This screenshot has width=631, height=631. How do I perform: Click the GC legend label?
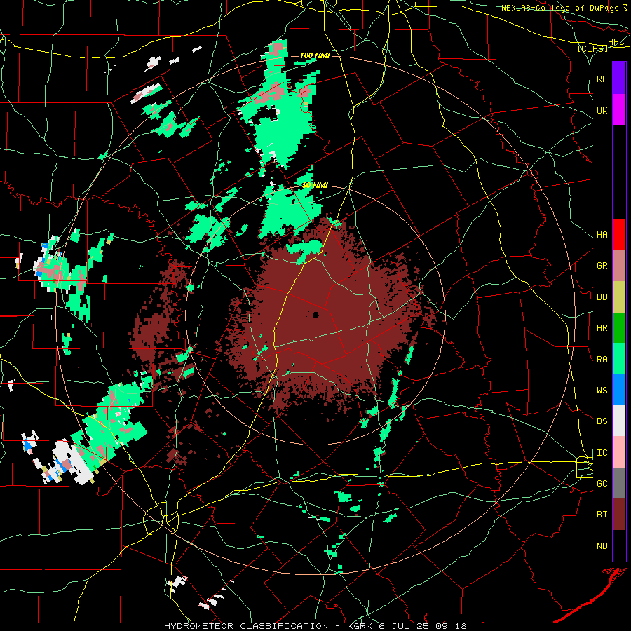(x=602, y=484)
